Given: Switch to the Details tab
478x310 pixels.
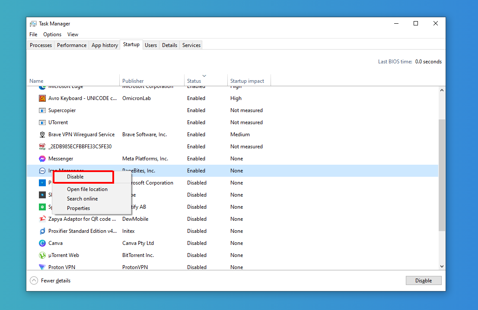Looking at the screenshot, I should click(169, 45).
